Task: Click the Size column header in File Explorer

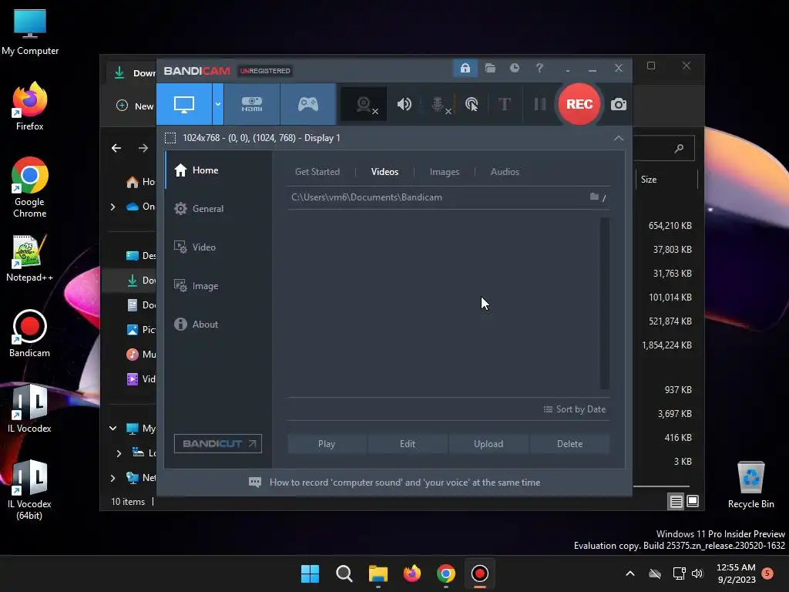Action: (649, 179)
